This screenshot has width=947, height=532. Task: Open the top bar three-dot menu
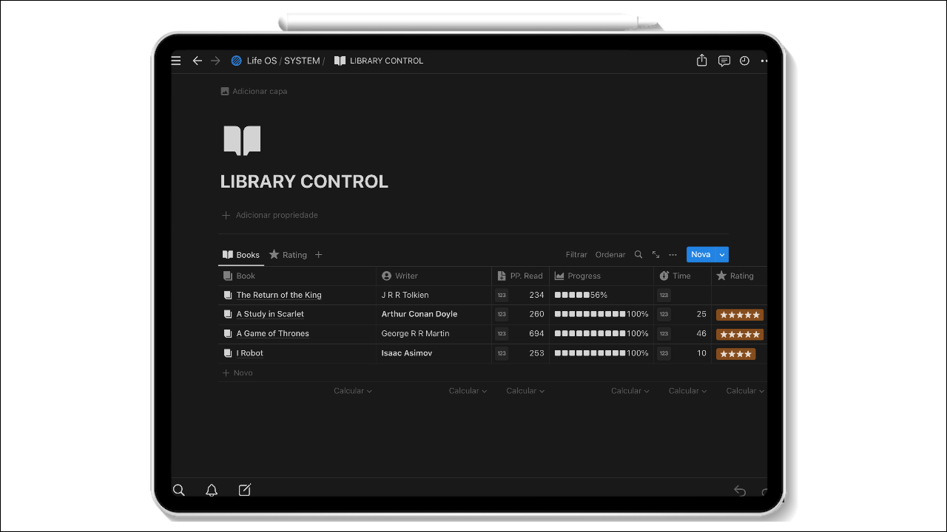point(764,61)
